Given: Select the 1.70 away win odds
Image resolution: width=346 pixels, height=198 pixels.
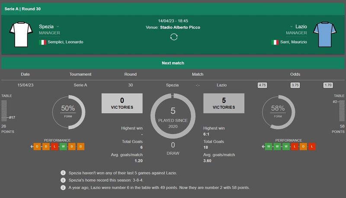Looking at the screenshot, I should click(328, 85).
